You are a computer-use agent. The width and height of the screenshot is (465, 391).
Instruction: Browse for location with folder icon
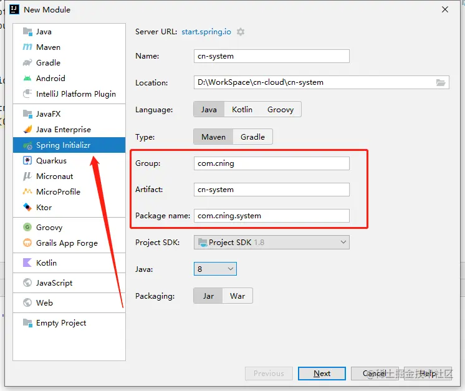441,82
